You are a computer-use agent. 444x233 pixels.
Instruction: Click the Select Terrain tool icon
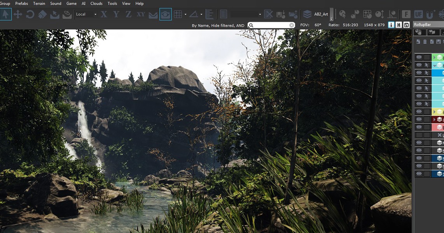54,14
